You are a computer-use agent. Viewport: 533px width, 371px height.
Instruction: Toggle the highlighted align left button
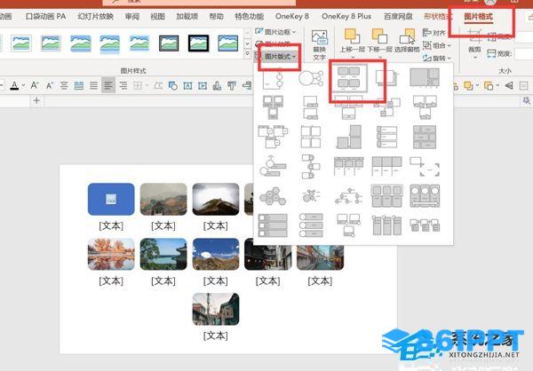pos(108,85)
